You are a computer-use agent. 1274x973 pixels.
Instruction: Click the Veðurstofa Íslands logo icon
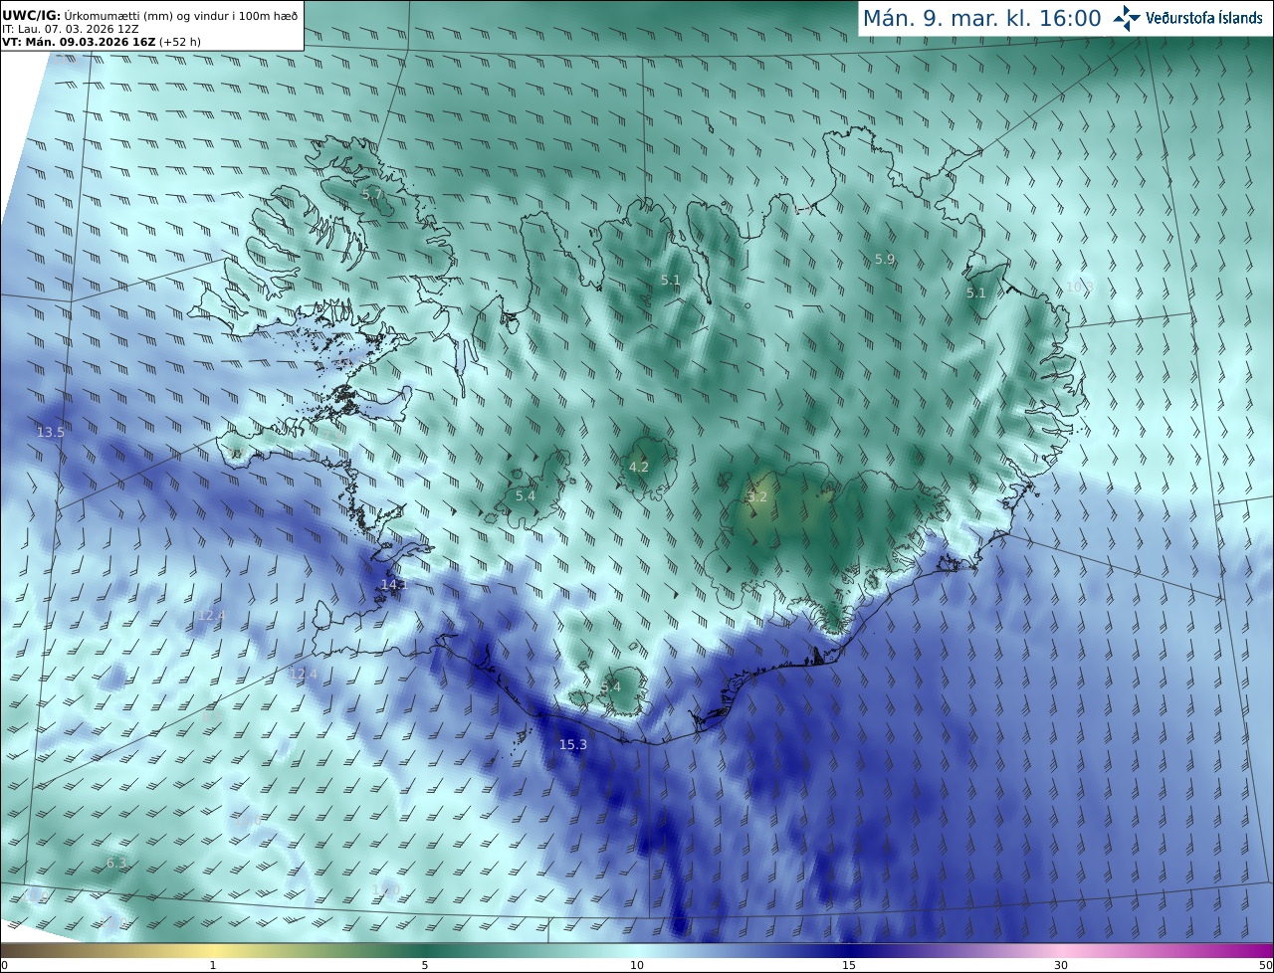(1127, 18)
